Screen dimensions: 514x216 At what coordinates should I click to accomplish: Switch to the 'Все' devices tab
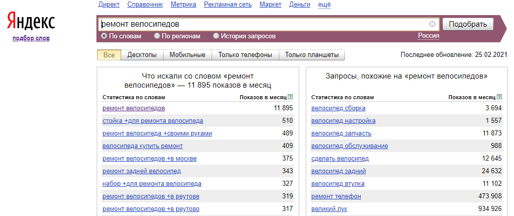point(109,55)
